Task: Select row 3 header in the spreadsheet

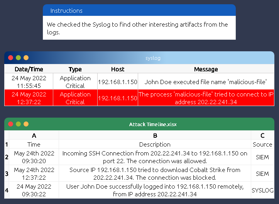Action: coord(7,174)
